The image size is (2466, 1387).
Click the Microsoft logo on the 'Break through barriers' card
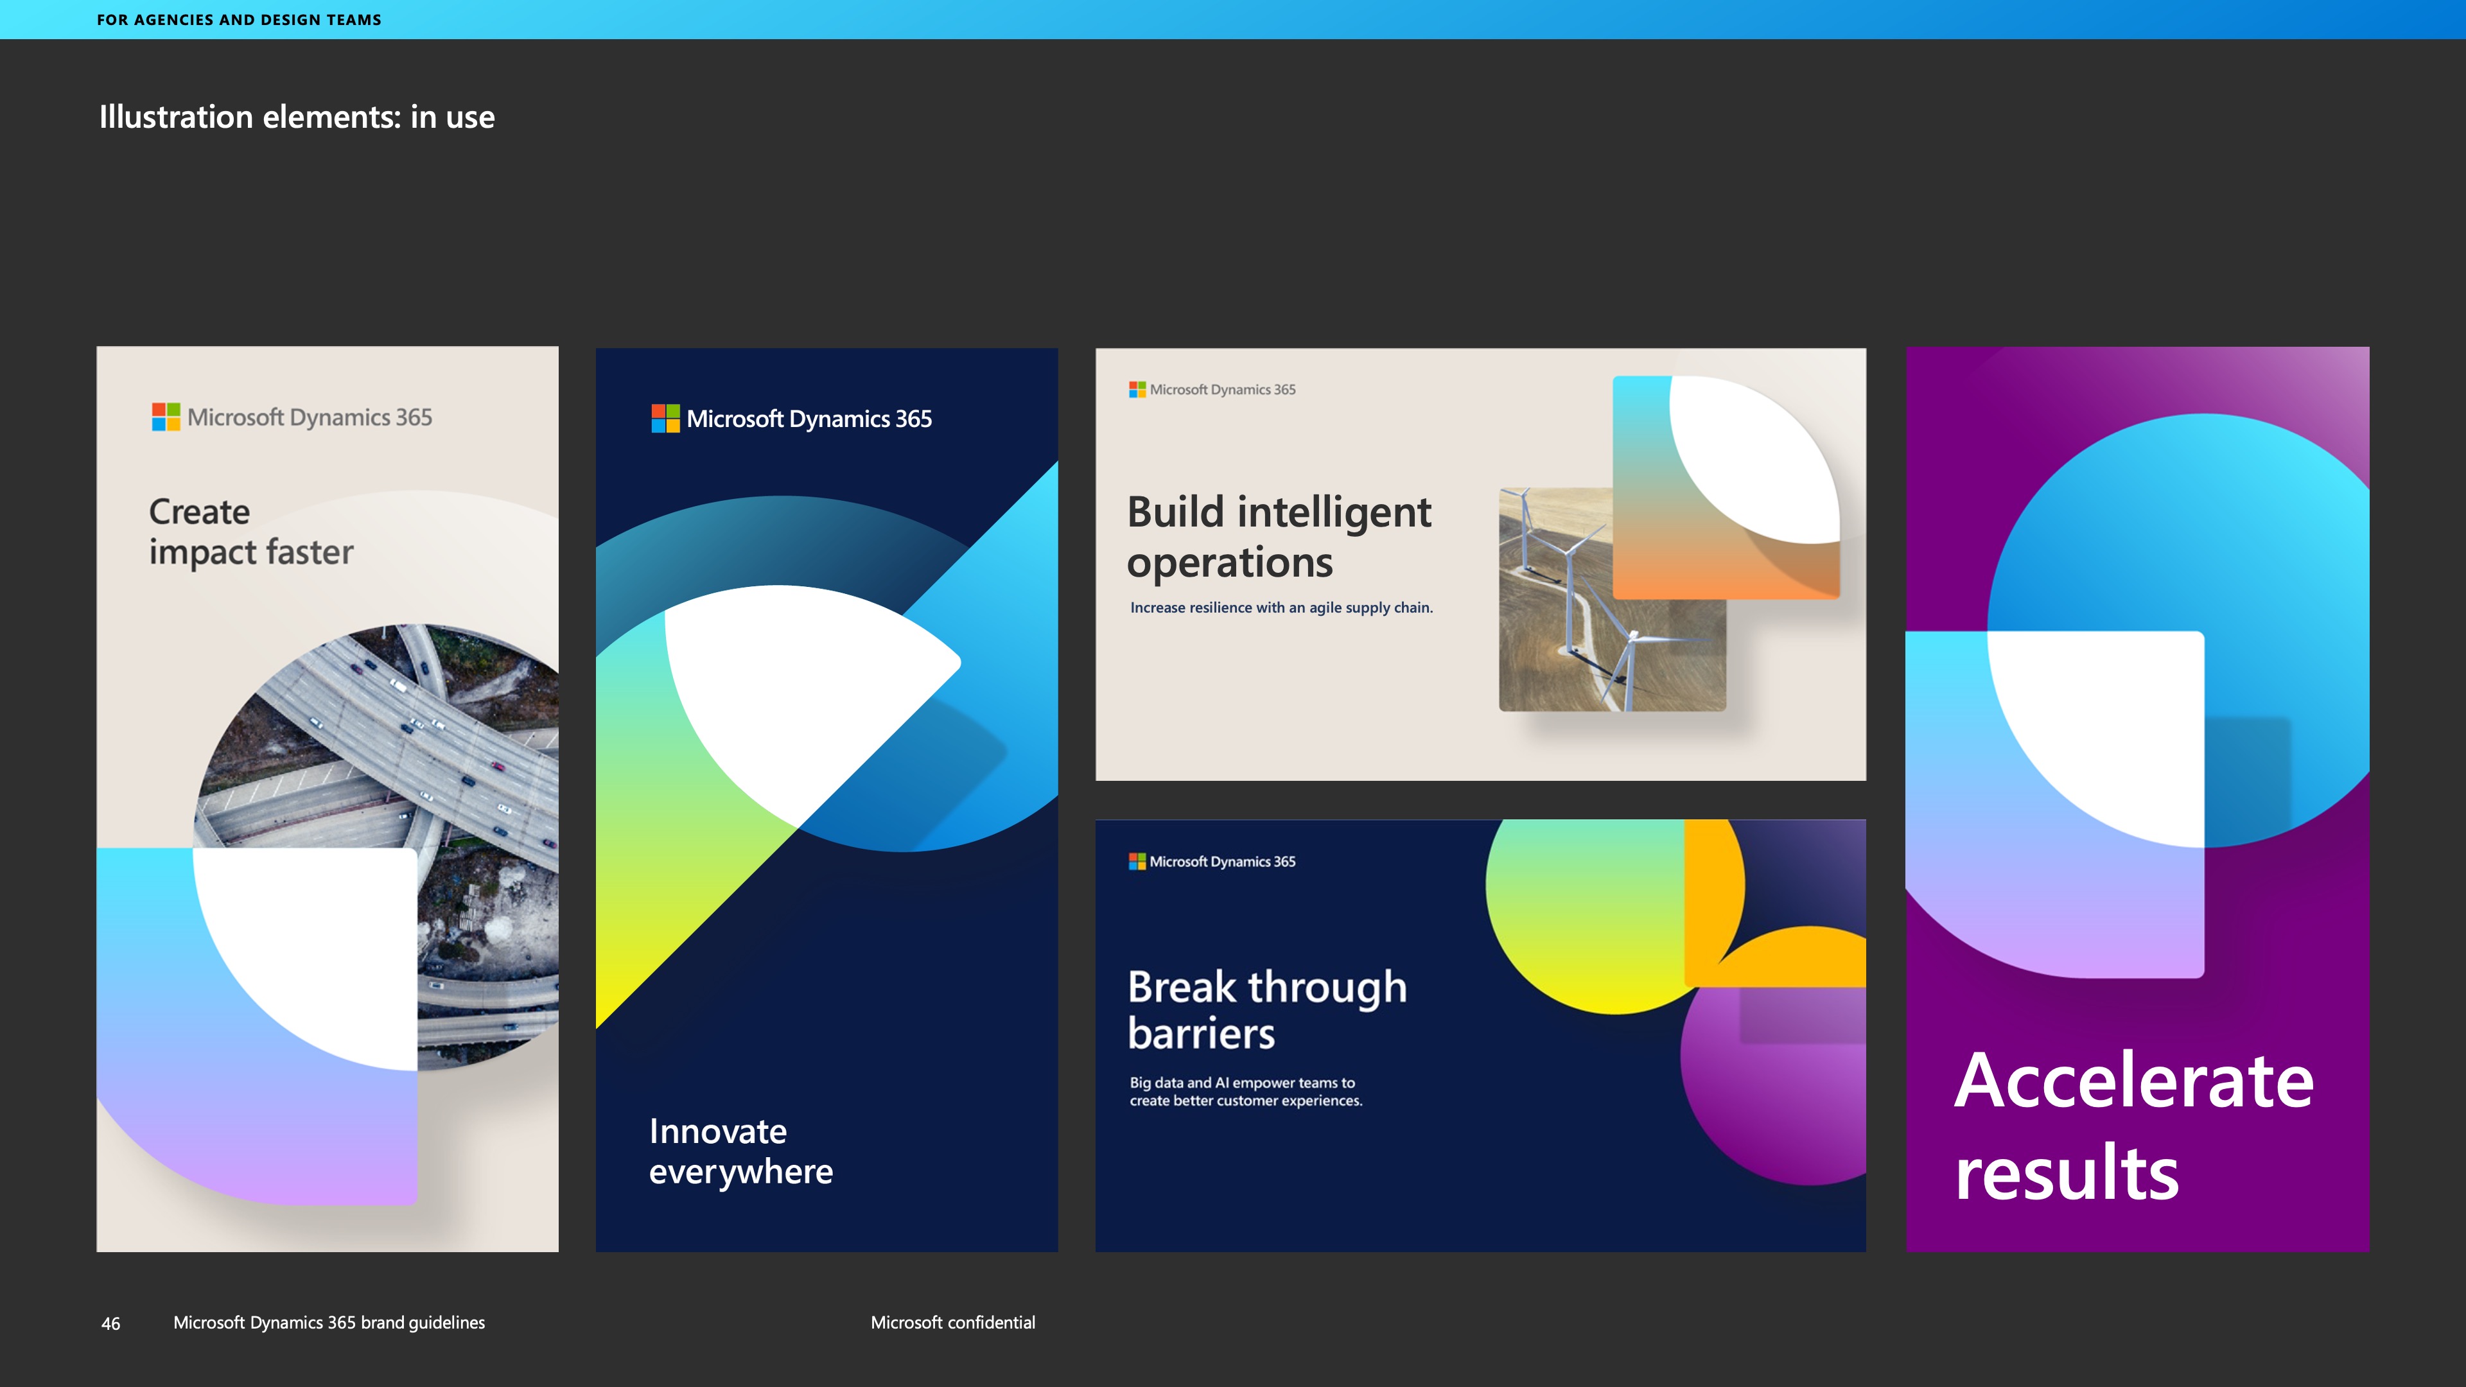point(1137,862)
